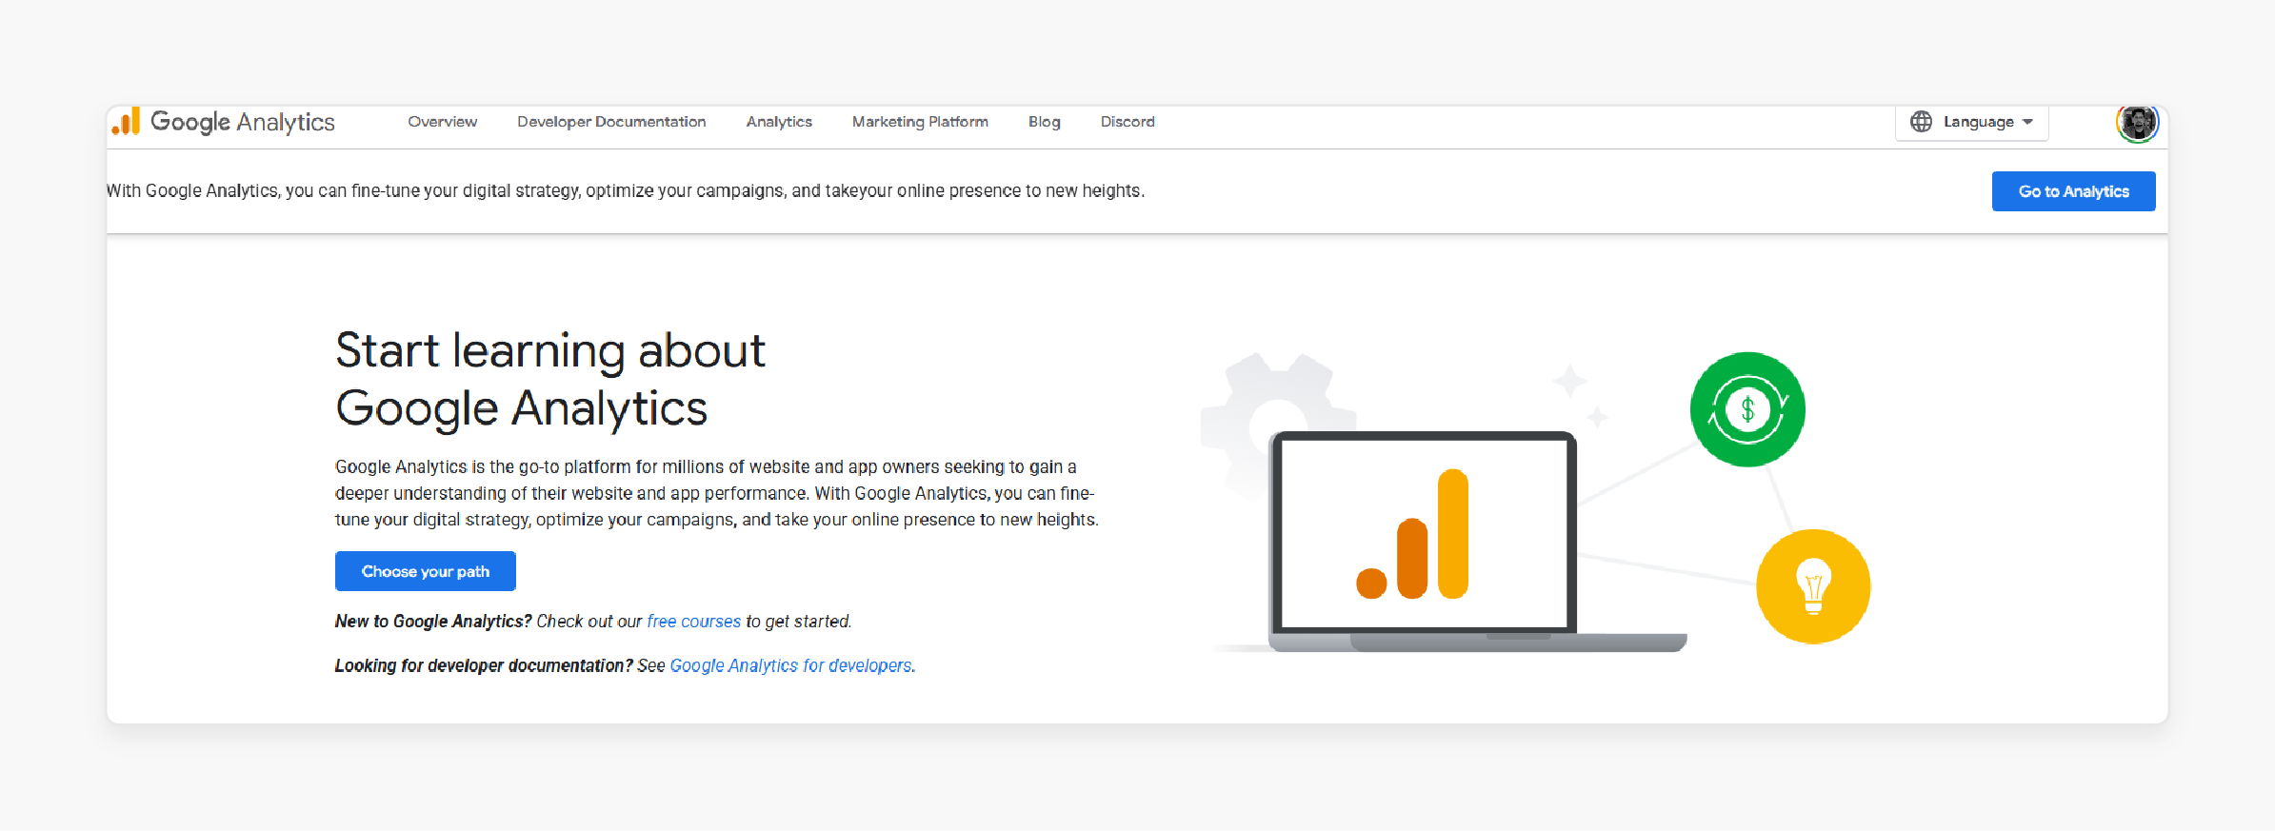Click the globe icon in Language selector
This screenshot has height=831, width=2275.
click(x=1922, y=122)
